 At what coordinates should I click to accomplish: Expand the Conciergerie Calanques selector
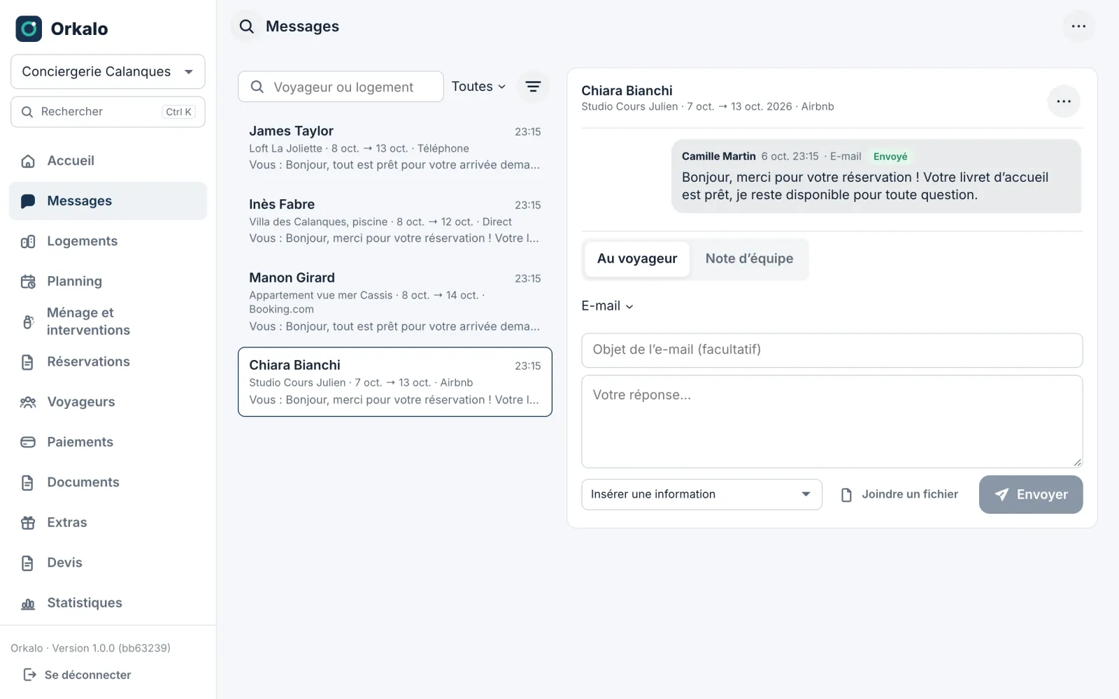coord(108,71)
